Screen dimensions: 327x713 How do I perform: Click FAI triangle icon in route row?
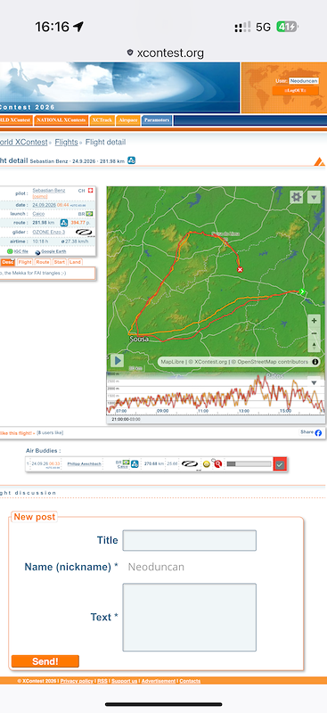click(64, 222)
